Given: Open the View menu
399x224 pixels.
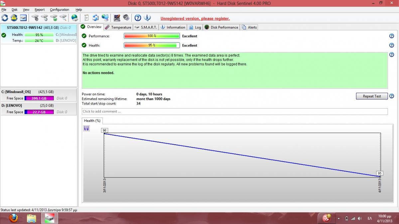Looking at the screenshot, I should 26,10.
